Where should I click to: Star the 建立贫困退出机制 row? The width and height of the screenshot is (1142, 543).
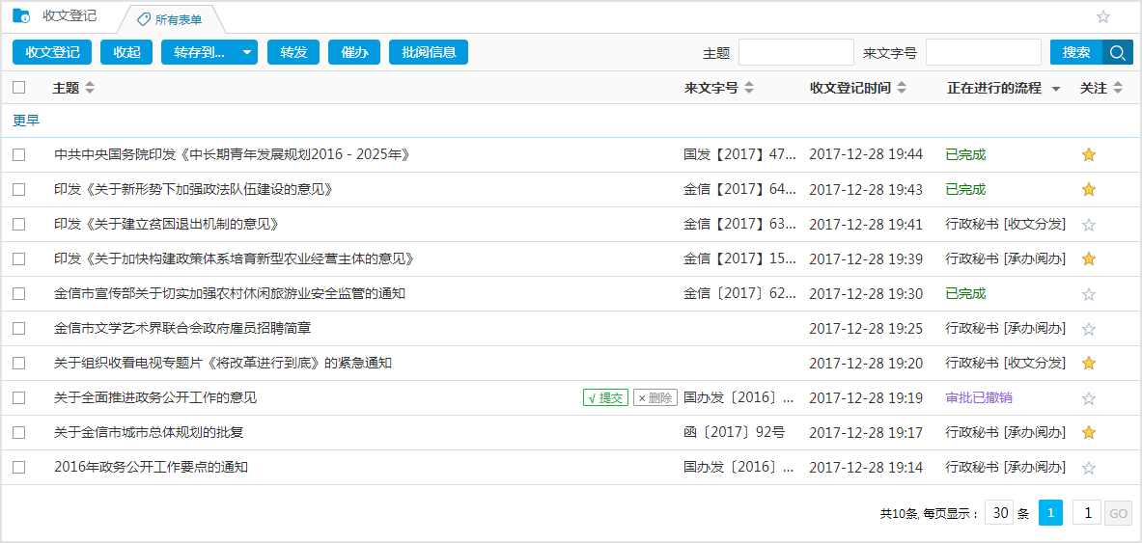pyautogui.click(x=1089, y=225)
